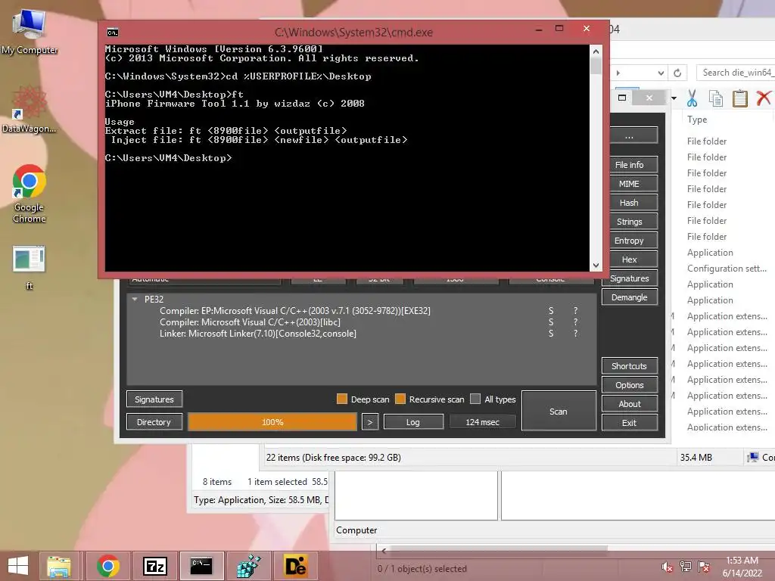Image resolution: width=775 pixels, height=581 pixels.
Task: Open File Explorer from the taskbar
Action: pos(59,566)
